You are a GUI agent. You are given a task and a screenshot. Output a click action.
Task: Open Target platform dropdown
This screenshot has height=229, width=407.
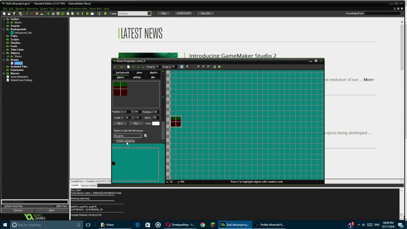(149, 13)
